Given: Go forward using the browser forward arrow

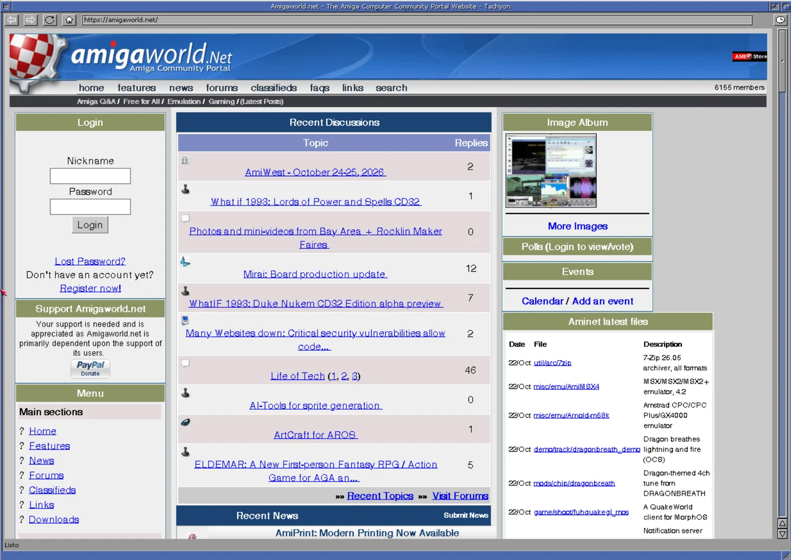Looking at the screenshot, I should [x=31, y=20].
